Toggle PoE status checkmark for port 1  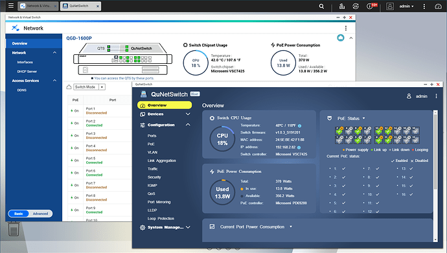pyautogui.click(x=343, y=168)
